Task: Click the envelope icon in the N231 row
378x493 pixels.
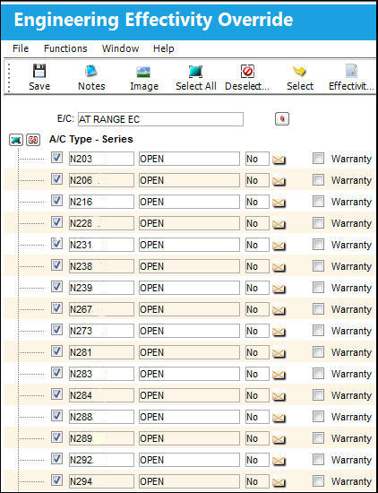Action: 279,246
